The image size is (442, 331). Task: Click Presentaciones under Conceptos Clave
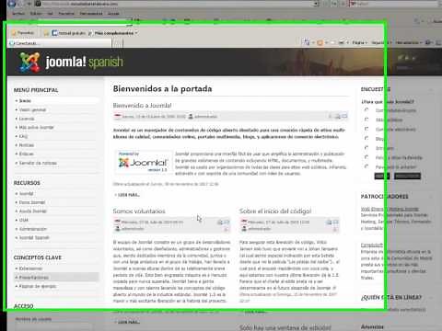click(x=33, y=278)
